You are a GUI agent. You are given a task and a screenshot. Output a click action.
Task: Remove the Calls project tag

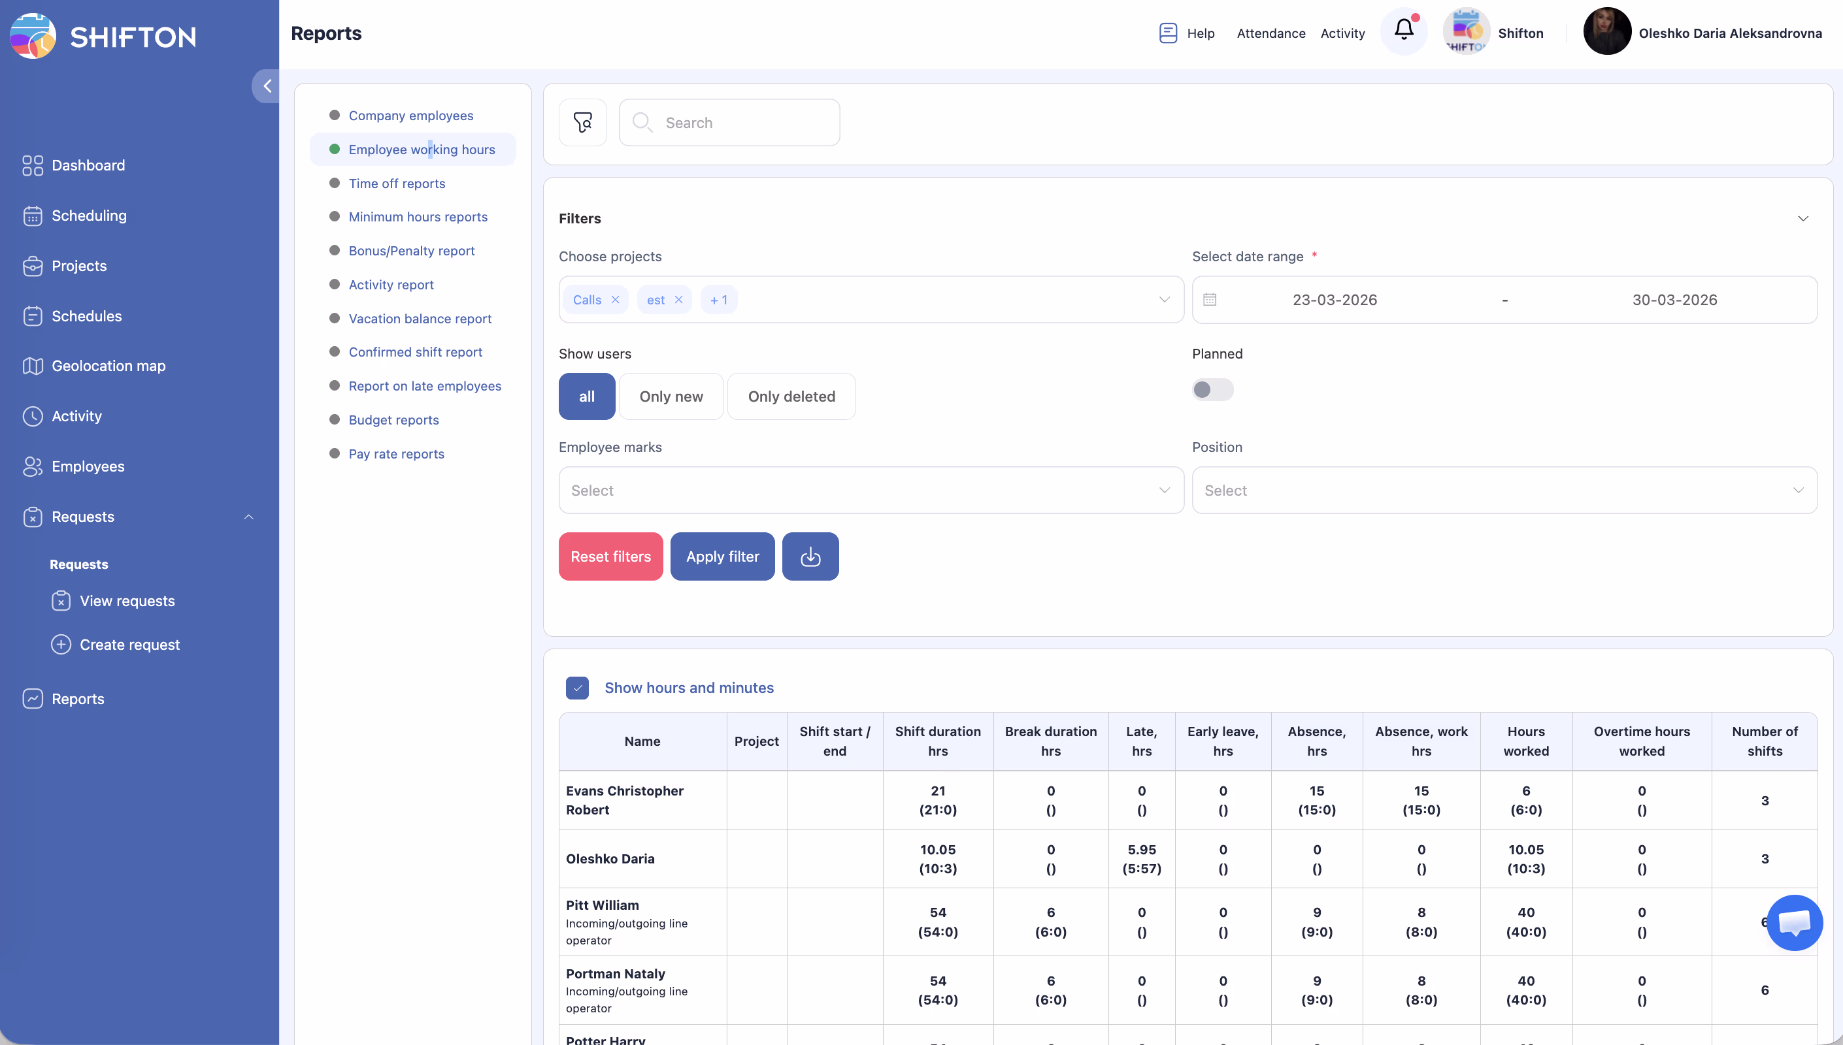coord(615,300)
